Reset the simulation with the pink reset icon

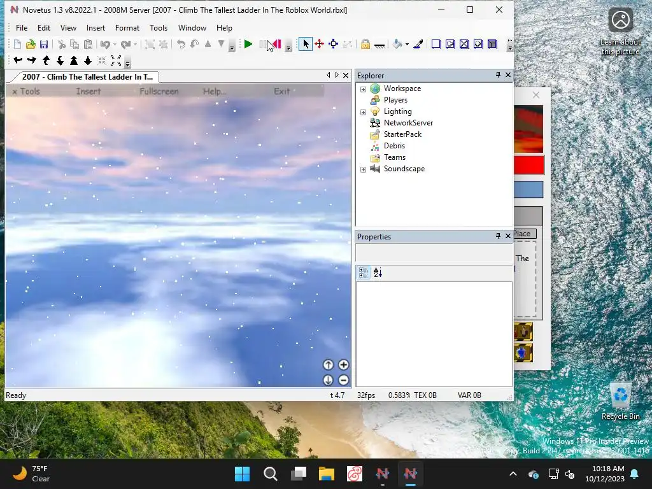click(277, 44)
